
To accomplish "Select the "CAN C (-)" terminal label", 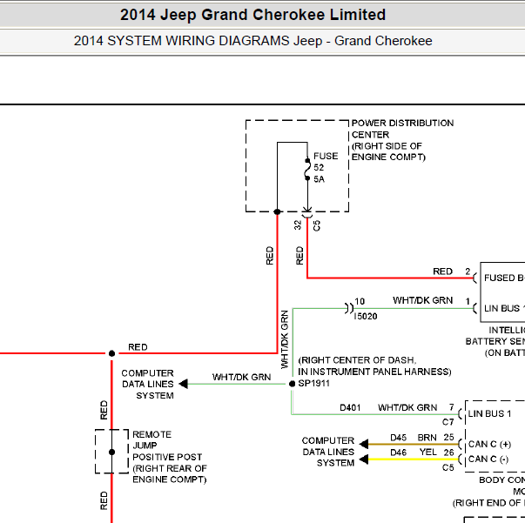I will tap(488, 459).
